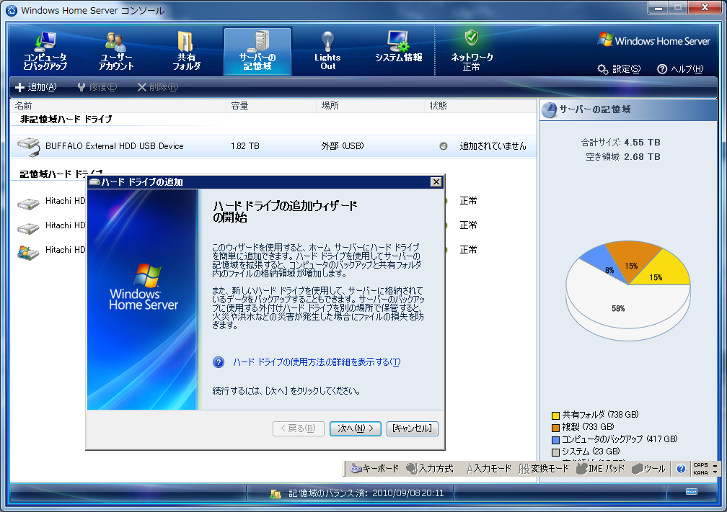Open the コンピュータとバックアップ tab
The height and width of the screenshot is (512, 727).
[x=45, y=51]
